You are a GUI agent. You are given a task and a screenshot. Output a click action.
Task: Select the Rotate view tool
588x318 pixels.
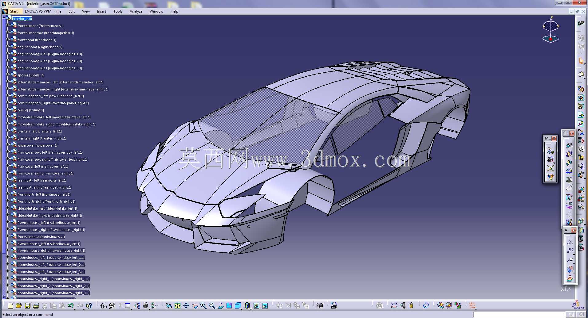click(x=195, y=306)
